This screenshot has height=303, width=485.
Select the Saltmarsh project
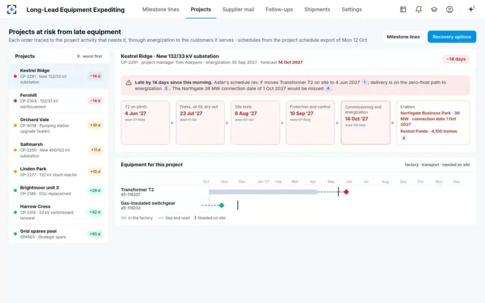coord(59,150)
